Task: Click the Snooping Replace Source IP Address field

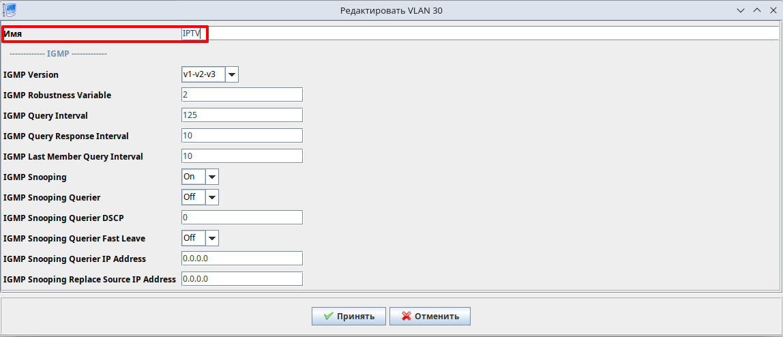Action: 241,279
